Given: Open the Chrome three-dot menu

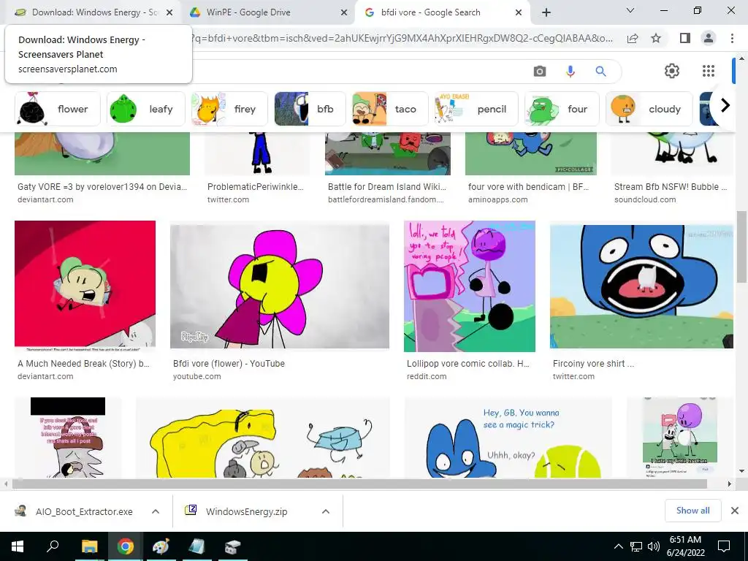Looking at the screenshot, I should tap(732, 38).
